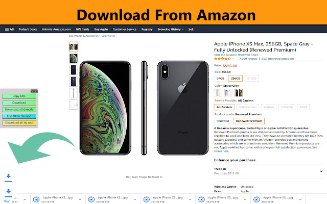Screen dimensions: 327x204
Task: Click the lower blue download arrow icon
Action: 8,191
